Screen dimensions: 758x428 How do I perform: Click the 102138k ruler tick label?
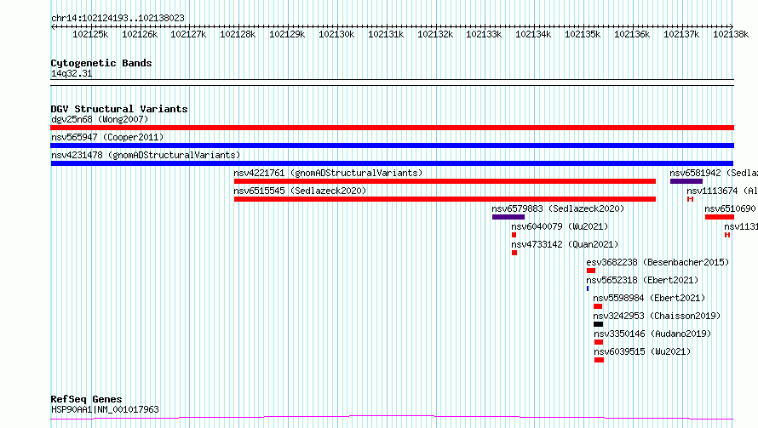tap(731, 34)
